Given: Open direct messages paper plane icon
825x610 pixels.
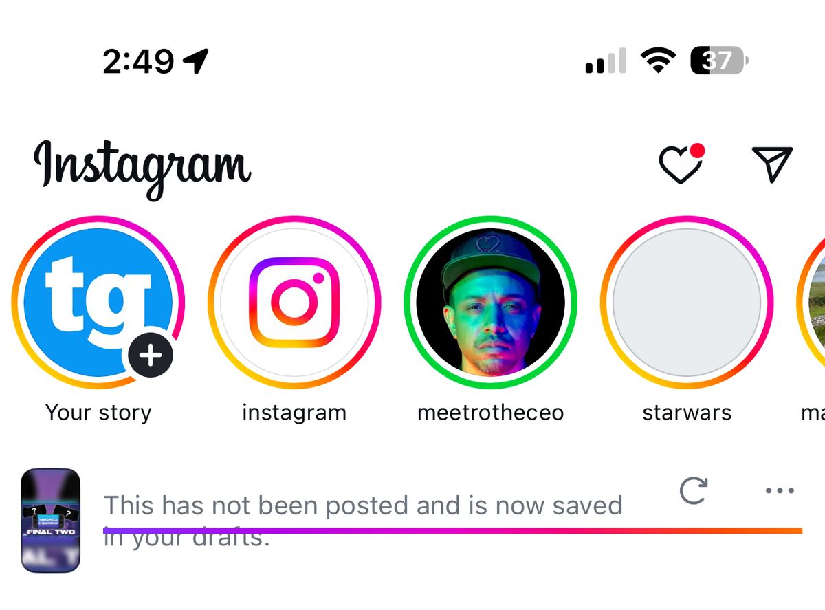Looking at the screenshot, I should 773,164.
